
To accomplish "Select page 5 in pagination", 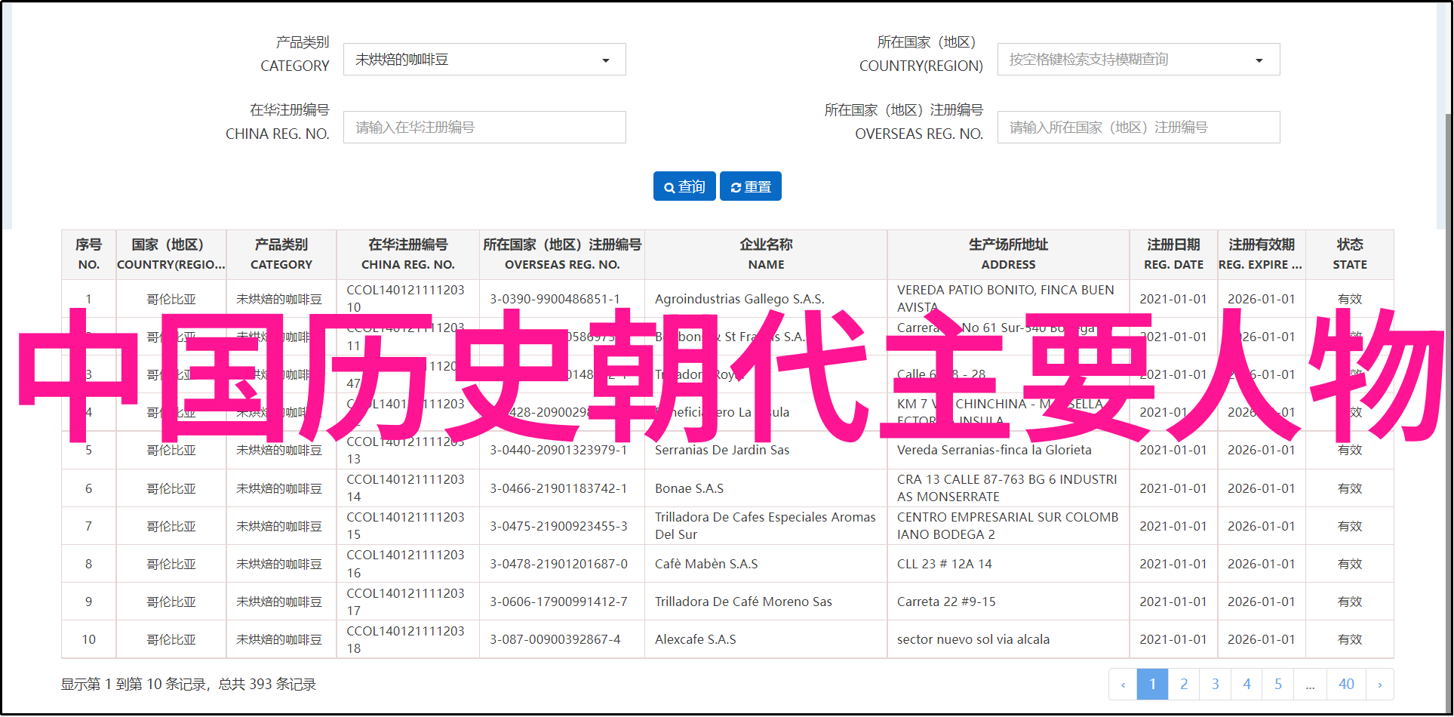I will 1278,685.
